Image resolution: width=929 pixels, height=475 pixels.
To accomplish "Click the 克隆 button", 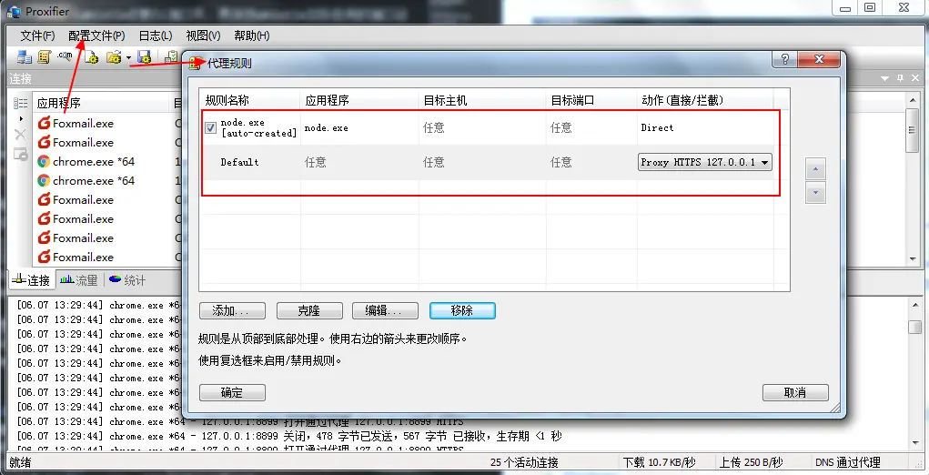I will pyautogui.click(x=309, y=310).
